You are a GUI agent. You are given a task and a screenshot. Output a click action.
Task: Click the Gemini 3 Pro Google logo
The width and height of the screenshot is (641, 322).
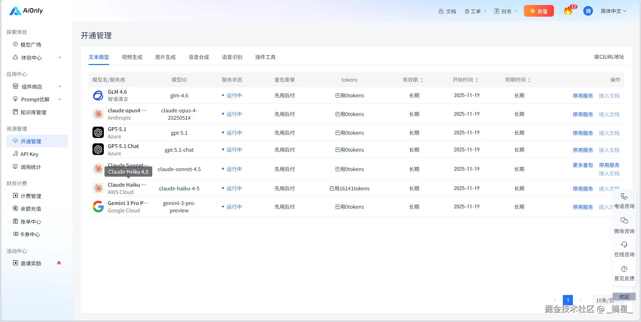coord(98,207)
